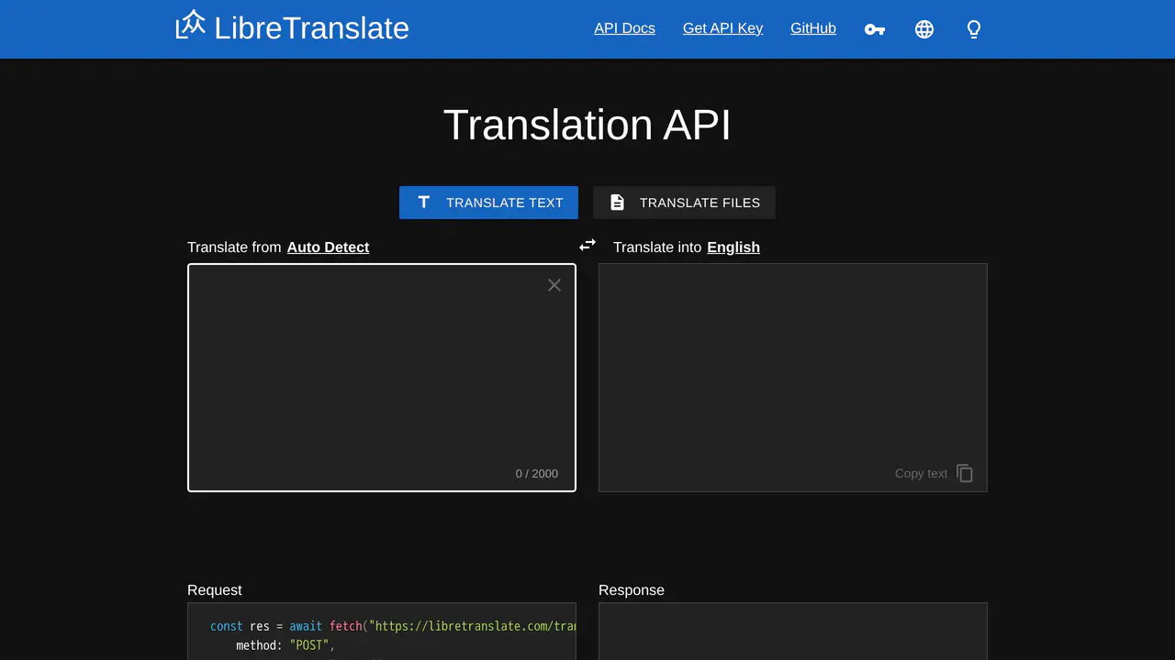Click the Response output panel
1175x660 pixels.
pos(793,632)
